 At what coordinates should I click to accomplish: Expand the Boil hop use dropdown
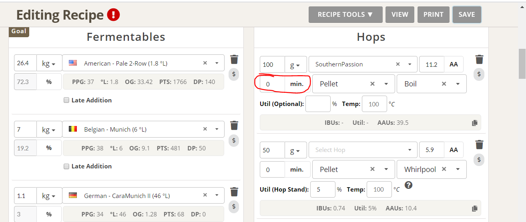pos(458,84)
